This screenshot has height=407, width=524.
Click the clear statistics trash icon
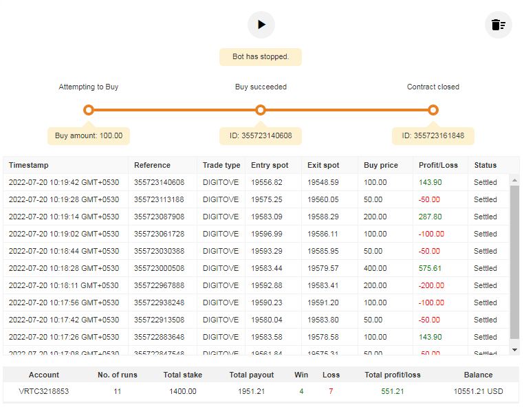pos(498,25)
